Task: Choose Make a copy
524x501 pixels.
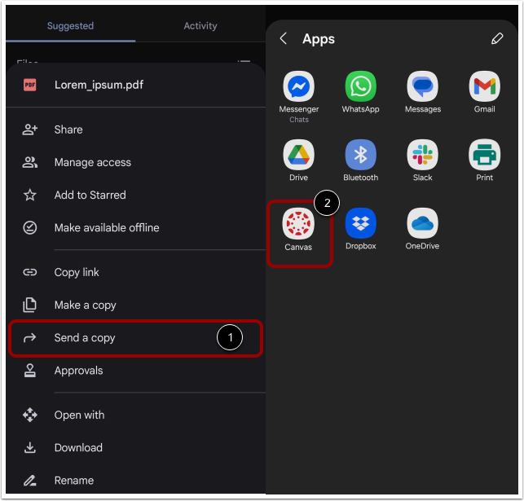Action: pos(135,305)
